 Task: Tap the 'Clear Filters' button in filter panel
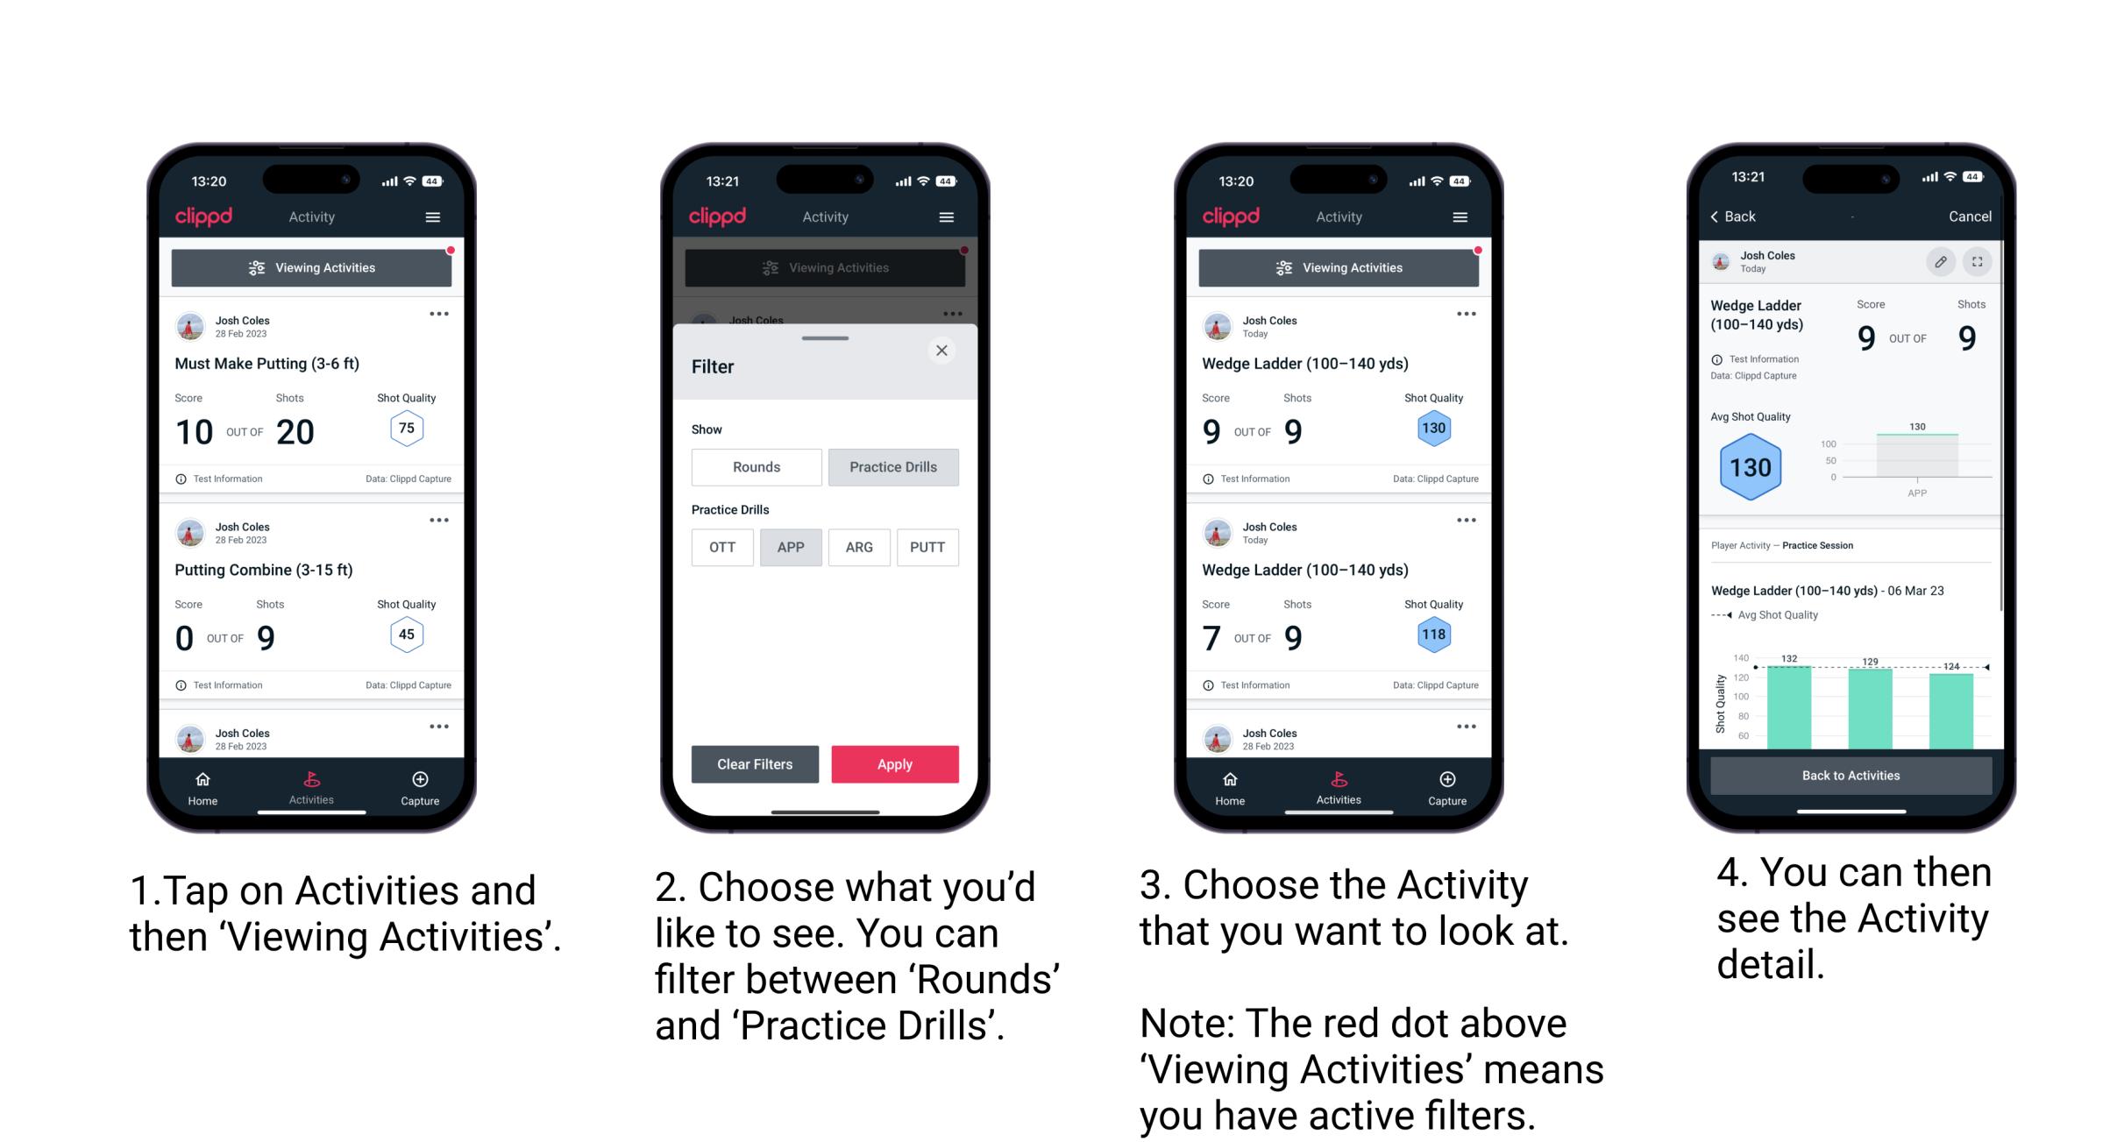point(756,763)
